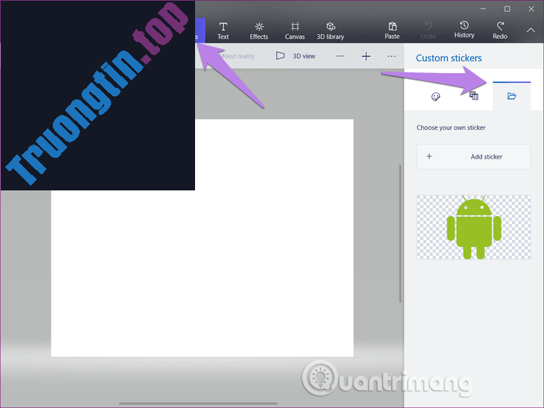Open the 3D library
This screenshot has height=408, width=544.
[x=330, y=30]
